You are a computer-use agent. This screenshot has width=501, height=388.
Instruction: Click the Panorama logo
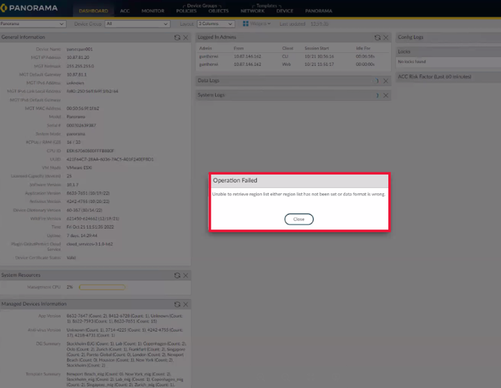(x=29, y=8)
